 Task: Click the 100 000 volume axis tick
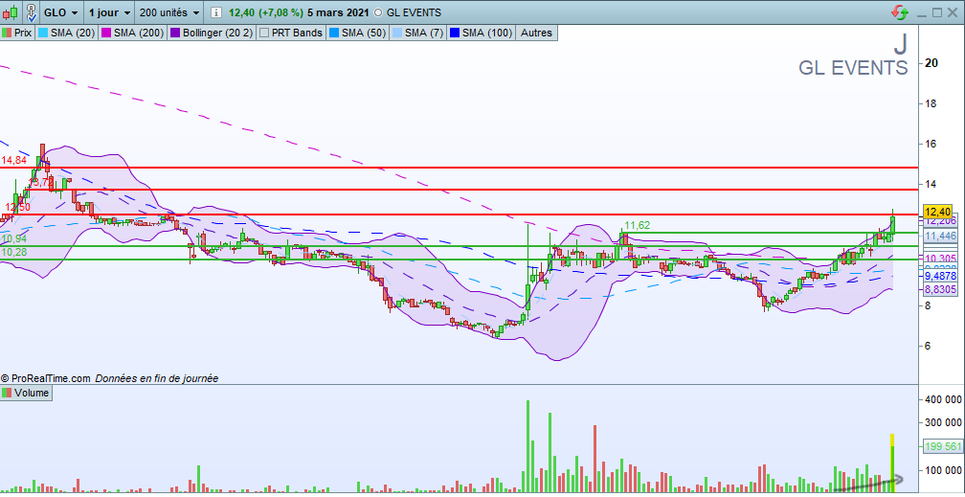tap(943, 471)
